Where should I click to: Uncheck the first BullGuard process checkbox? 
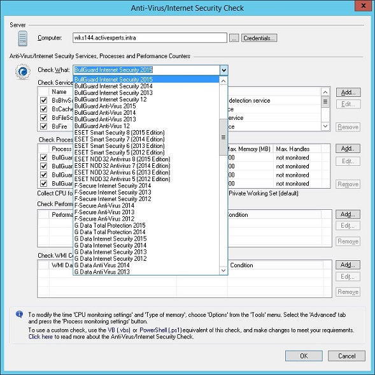pos(43,158)
